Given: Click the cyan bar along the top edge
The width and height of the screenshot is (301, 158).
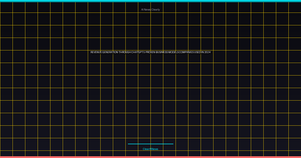Looking at the screenshot, I should 150,1.
